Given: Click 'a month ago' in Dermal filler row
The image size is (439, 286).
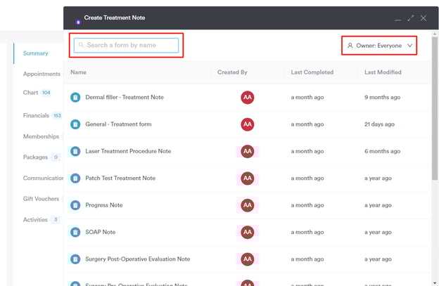Looking at the screenshot, I should click(307, 97).
